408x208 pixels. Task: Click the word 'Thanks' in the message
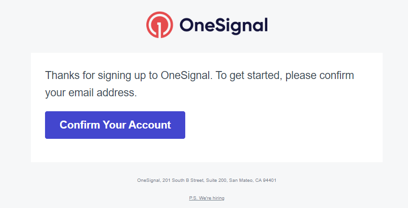point(62,75)
